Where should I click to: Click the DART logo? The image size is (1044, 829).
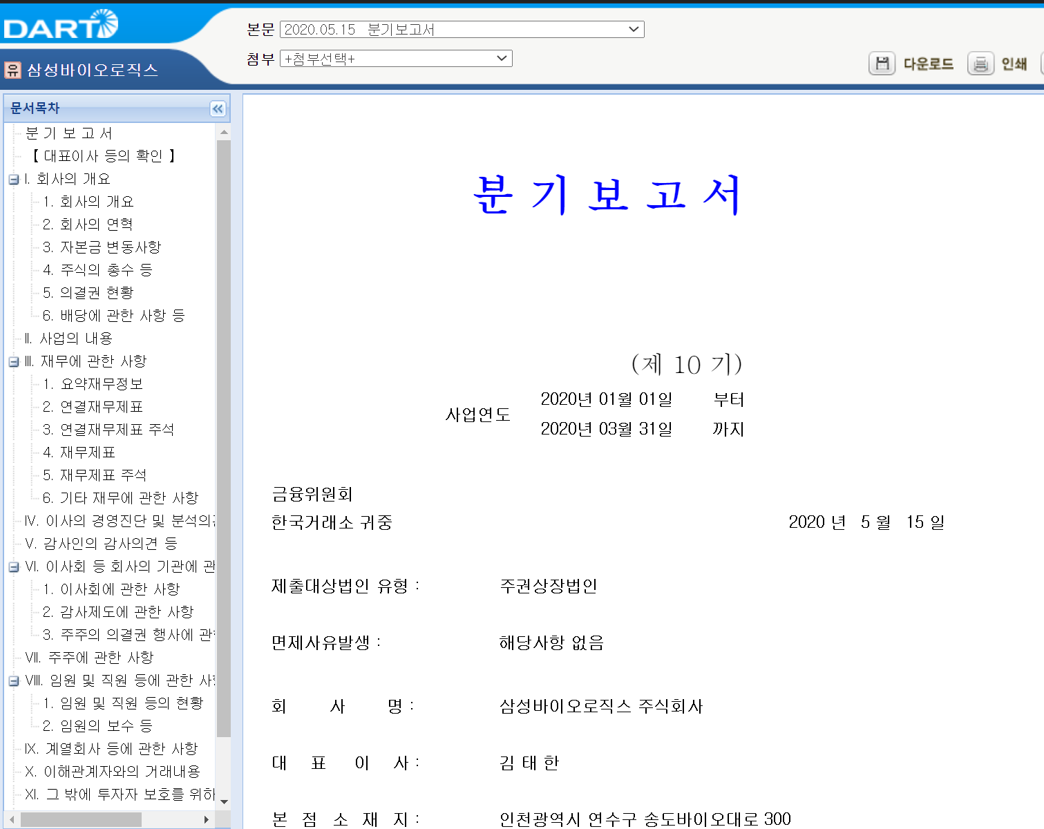[x=61, y=24]
